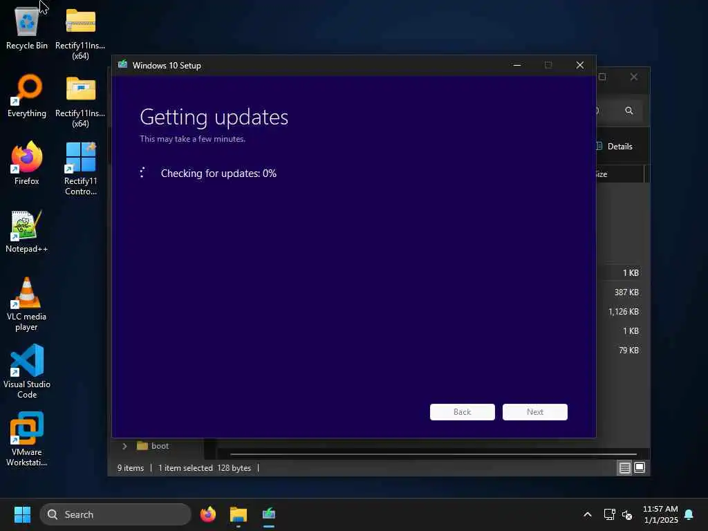Close the File Explorer window
The width and height of the screenshot is (708, 531).
click(634, 77)
